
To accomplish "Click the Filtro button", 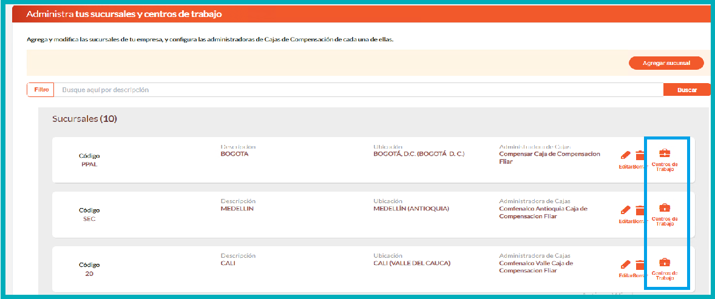I will (41, 90).
